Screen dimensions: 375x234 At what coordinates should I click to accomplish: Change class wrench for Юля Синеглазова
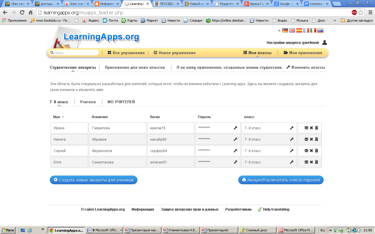(x=292, y=162)
